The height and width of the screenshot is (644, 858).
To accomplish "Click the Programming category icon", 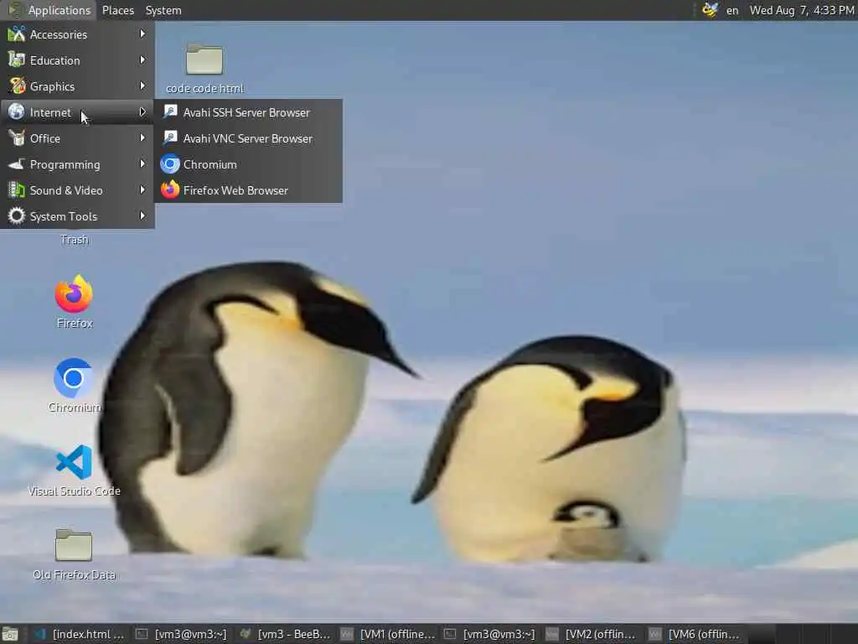I will pos(17,164).
